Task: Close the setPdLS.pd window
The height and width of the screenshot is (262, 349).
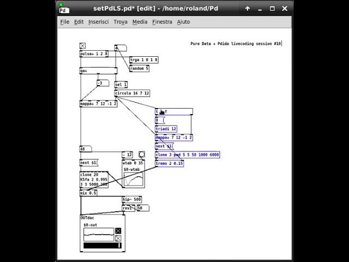Action: coord(285,9)
